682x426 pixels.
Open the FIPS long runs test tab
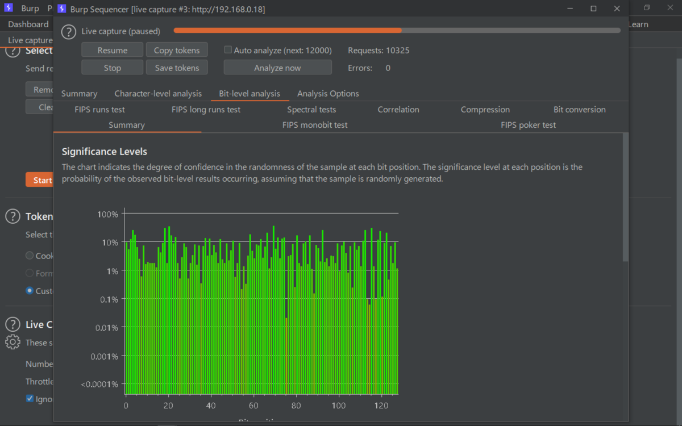click(206, 109)
